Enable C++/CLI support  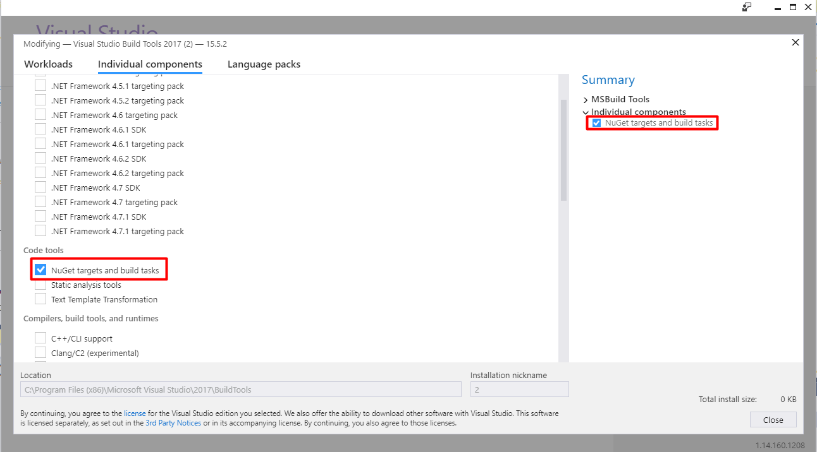(x=40, y=338)
